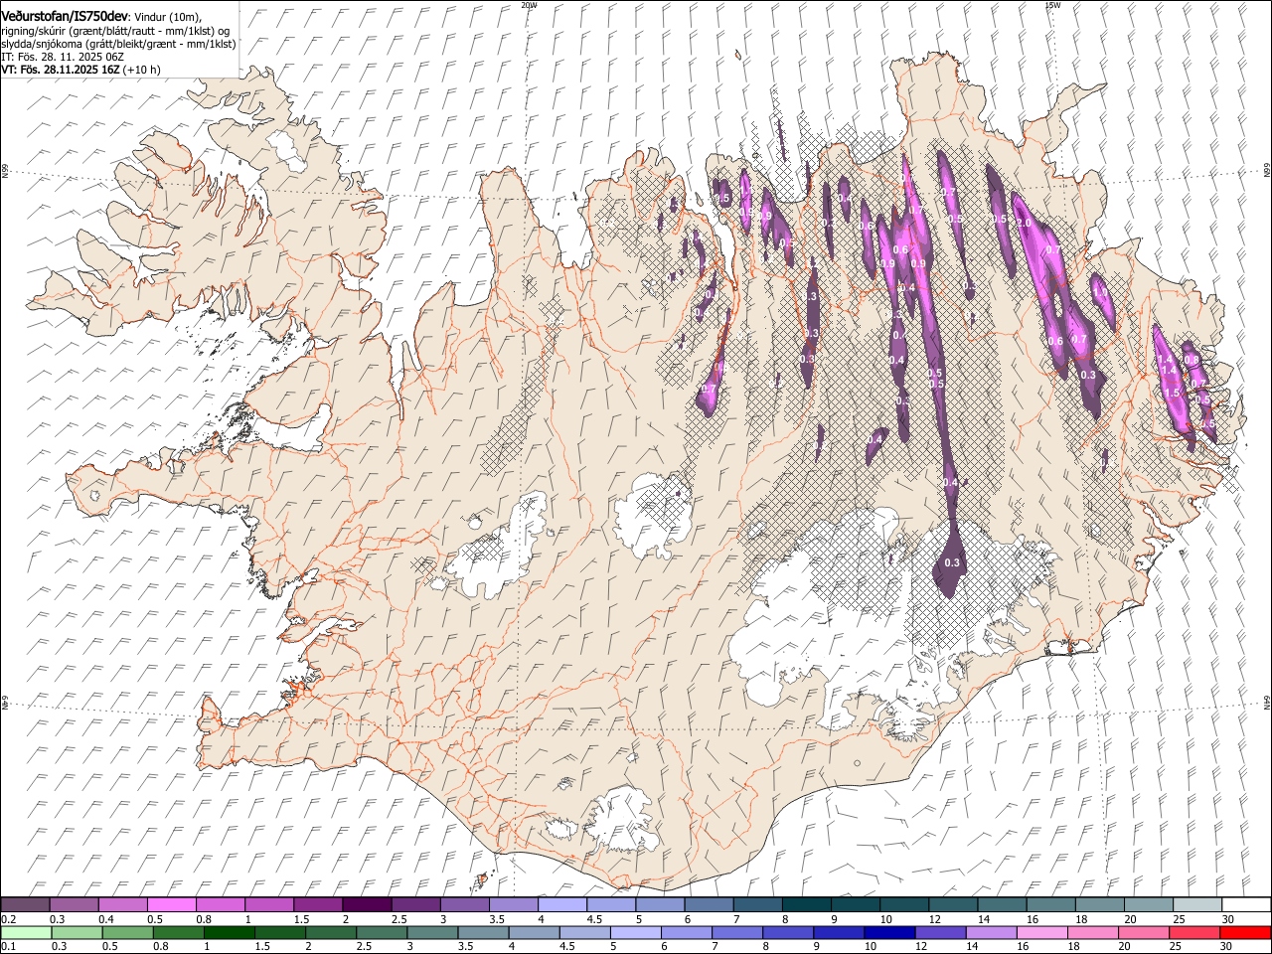
Task: Click the orchid 0.4 snow legend swatch
Action: pyautogui.click(x=123, y=905)
